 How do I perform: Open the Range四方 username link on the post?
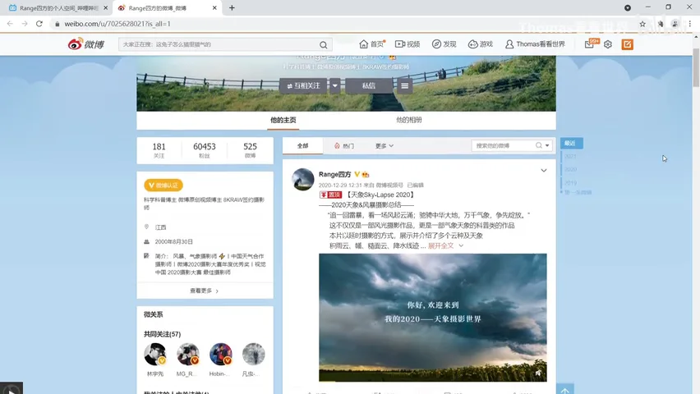click(x=335, y=175)
